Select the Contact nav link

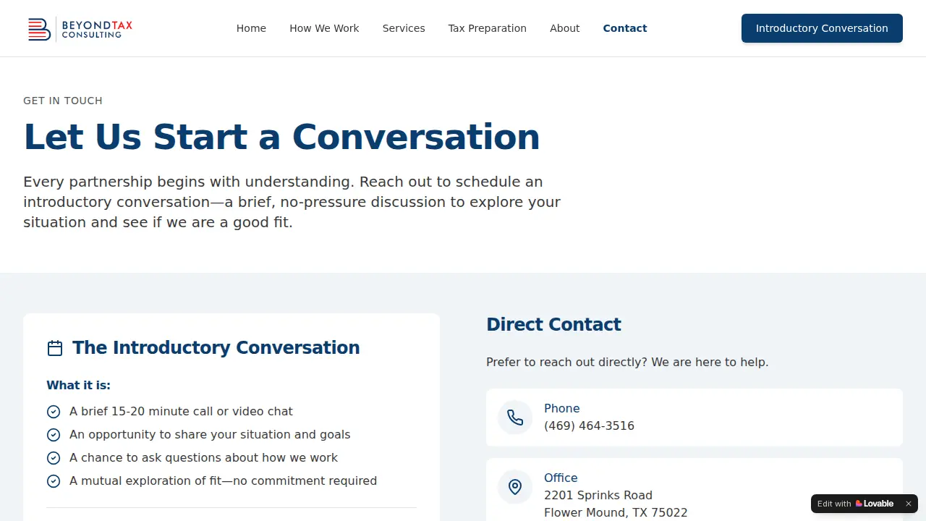pos(625,28)
